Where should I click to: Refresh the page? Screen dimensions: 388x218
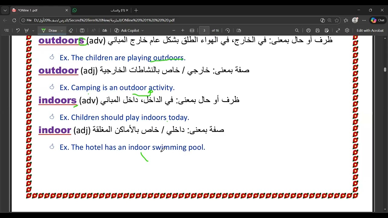[x=14, y=20]
